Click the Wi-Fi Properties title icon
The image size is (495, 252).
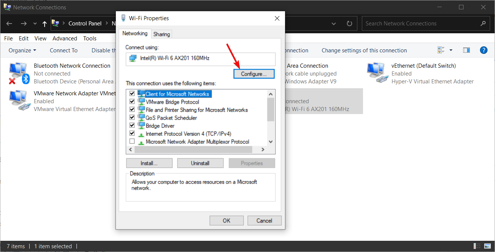(x=123, y=18)
